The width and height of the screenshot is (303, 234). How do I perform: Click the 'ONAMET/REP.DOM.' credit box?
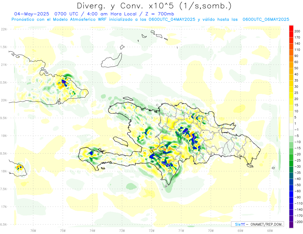(x=258, y=224)
